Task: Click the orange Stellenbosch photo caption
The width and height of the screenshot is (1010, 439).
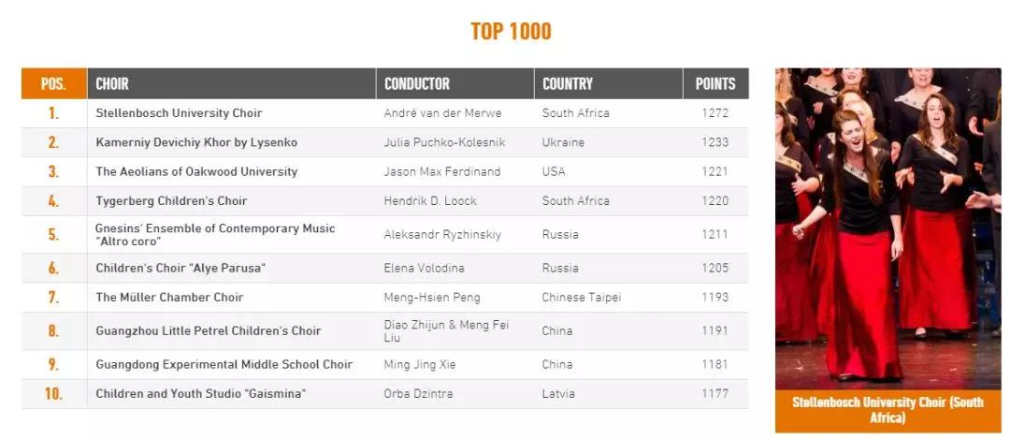Action: pyautogui.click(x=888, y=411)
